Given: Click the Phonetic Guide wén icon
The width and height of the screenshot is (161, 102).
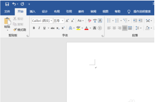Looking at the screenshot, I should click(x=95, y=21).
